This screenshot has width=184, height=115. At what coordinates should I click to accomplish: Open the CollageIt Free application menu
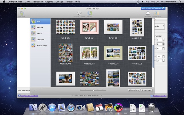(x=15, y=2)
